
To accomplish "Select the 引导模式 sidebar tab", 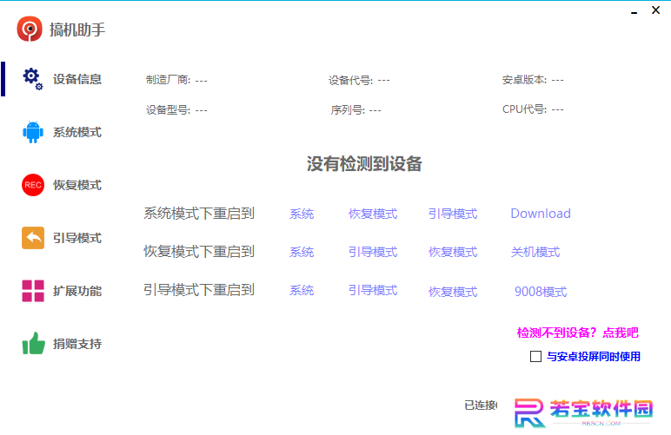I will pos(77,238).
